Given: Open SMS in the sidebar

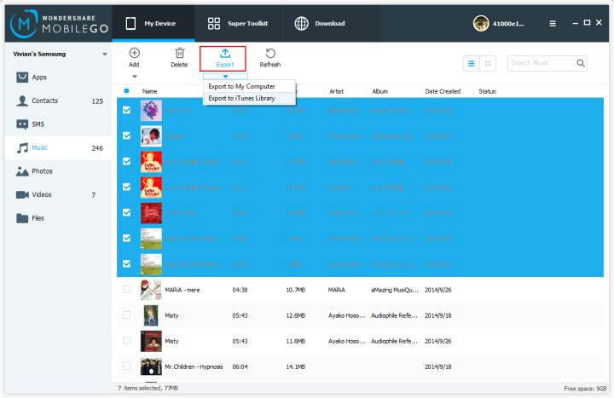Looking at the screenshot, I should (59, 124).
